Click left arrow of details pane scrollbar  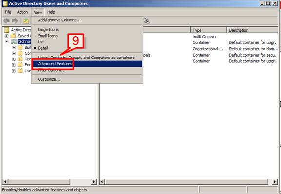pyautogui.click(x=102, y=182)
